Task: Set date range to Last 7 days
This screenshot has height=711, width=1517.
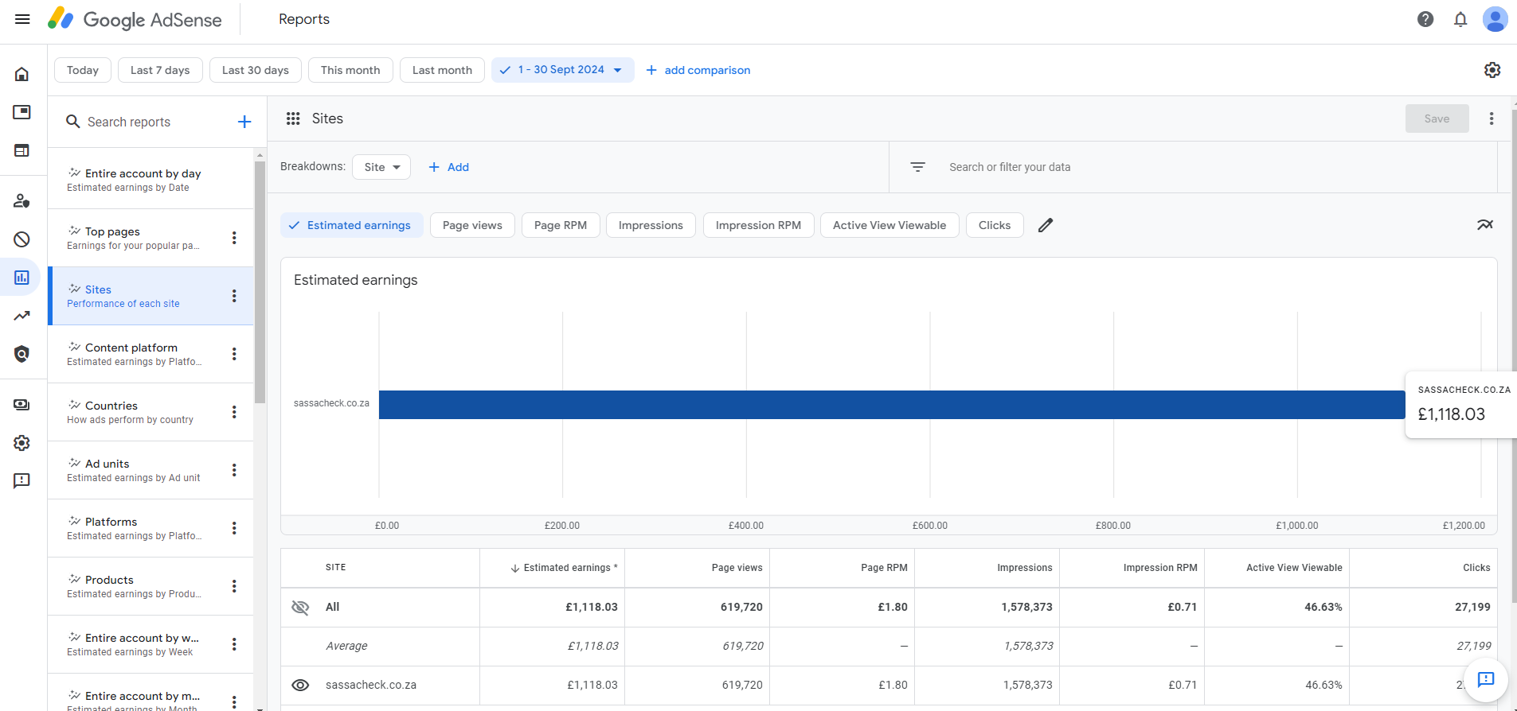Action: [160, 70]
